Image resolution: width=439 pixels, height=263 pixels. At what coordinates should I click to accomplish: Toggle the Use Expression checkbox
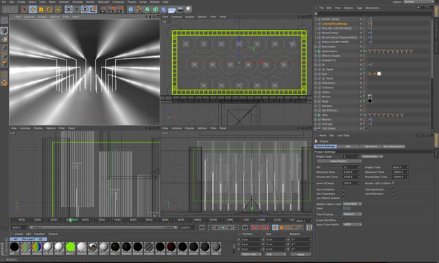click(x=393, y=190)
